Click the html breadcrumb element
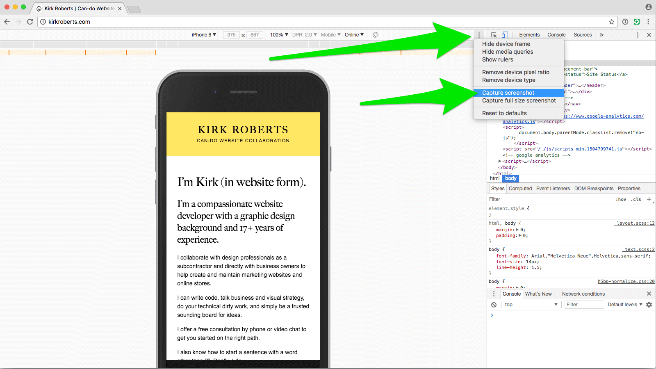The height and width of the screenshot is (369, 656). pyautogui.click(x=495, y=178)
